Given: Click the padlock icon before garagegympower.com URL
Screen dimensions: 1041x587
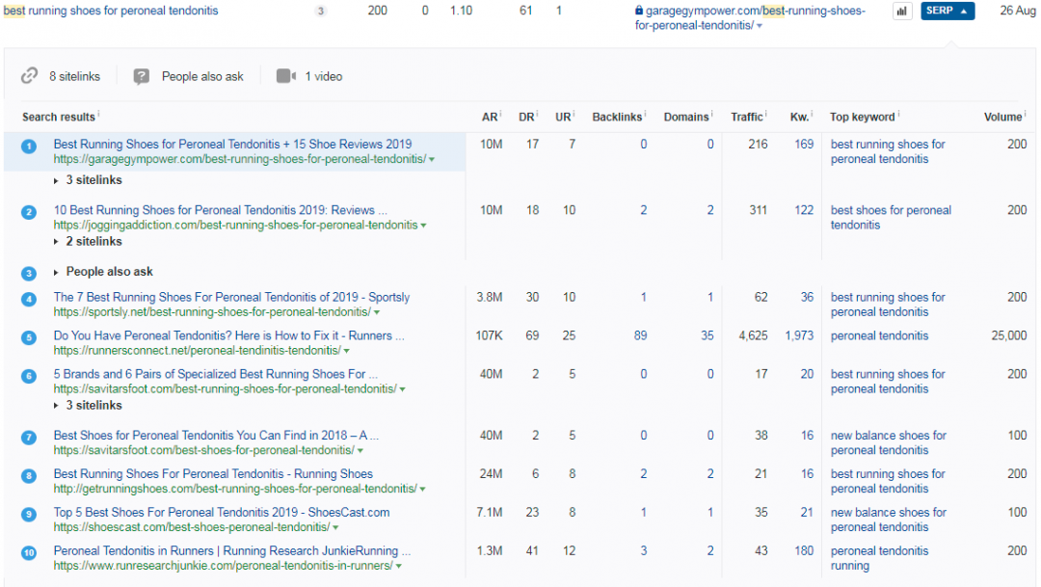Looking at the screenshot, I should pos(639,12).
